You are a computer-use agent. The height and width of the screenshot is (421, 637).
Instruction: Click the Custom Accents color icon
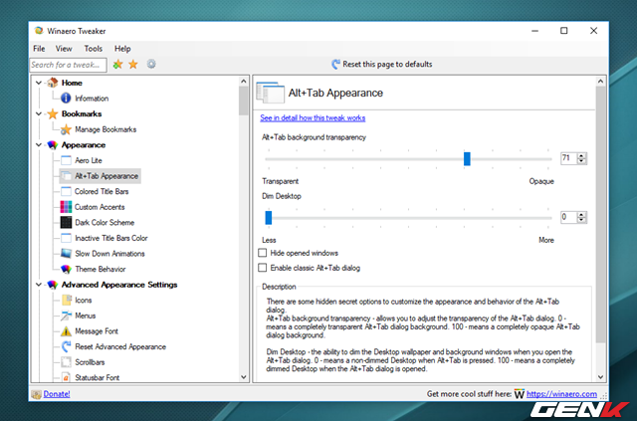(66, 207)
